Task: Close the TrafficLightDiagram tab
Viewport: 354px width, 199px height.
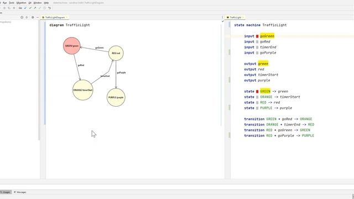Action: click(x=66, y=17)
